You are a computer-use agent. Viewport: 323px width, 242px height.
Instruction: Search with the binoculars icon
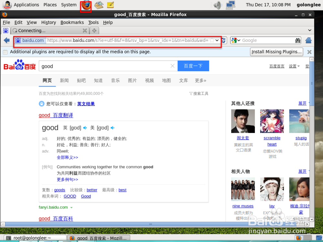click(298, 40)
